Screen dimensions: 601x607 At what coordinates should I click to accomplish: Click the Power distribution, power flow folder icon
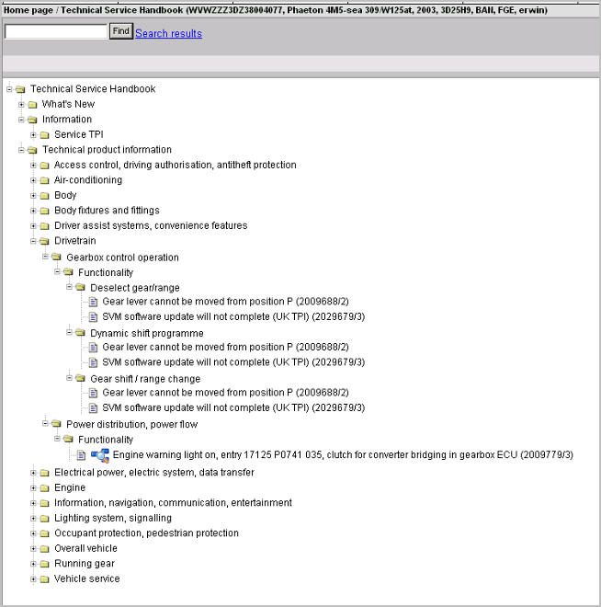coord(56,424)
